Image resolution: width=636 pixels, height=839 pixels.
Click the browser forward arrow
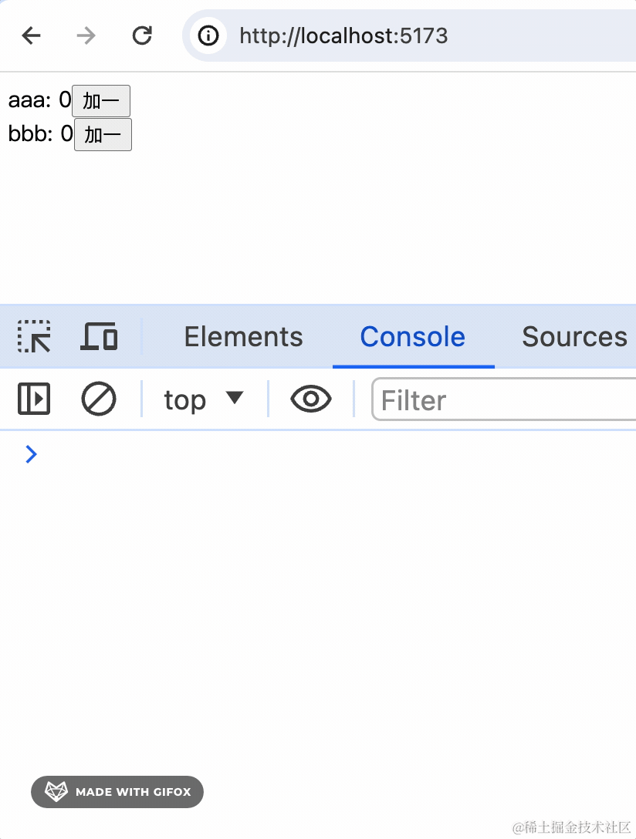point(86,35)
